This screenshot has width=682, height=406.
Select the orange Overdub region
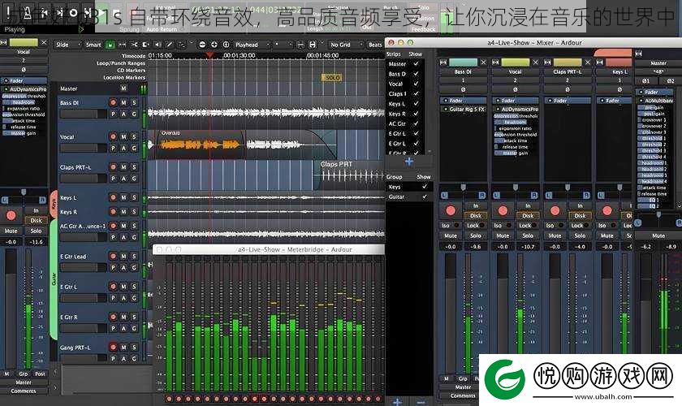[201, 143]
